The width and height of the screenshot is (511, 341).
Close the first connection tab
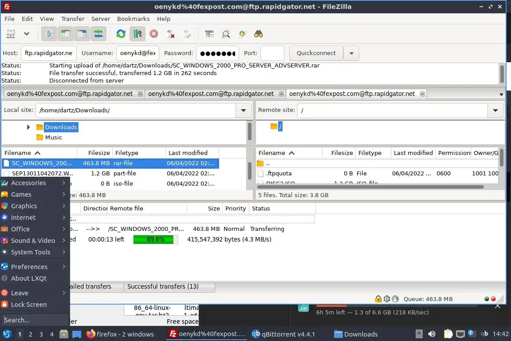pyautogui.click(x=140, y=94)
